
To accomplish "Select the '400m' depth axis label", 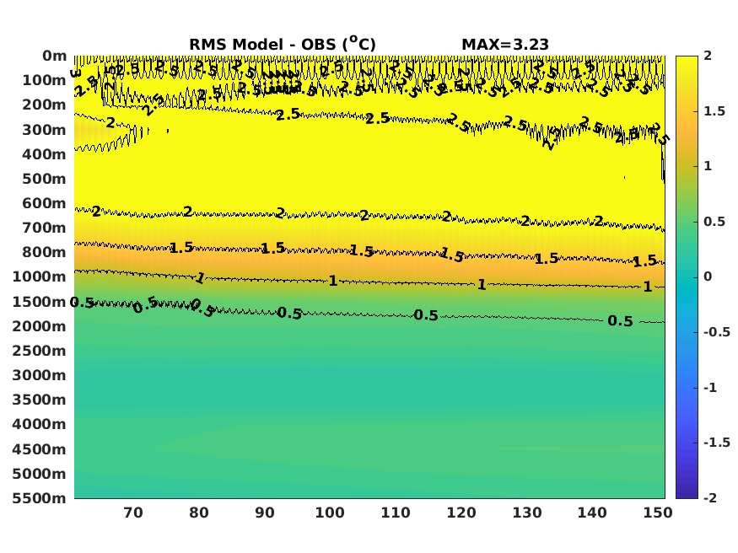I will (44, 154).
